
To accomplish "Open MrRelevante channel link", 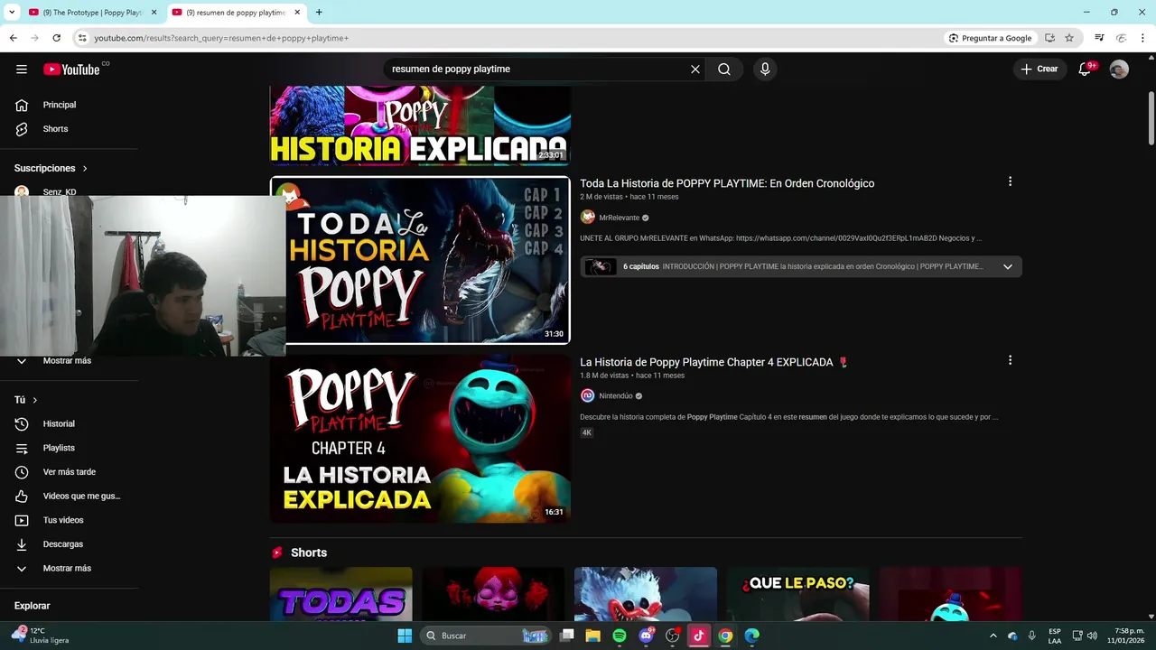I will point(619,218).
